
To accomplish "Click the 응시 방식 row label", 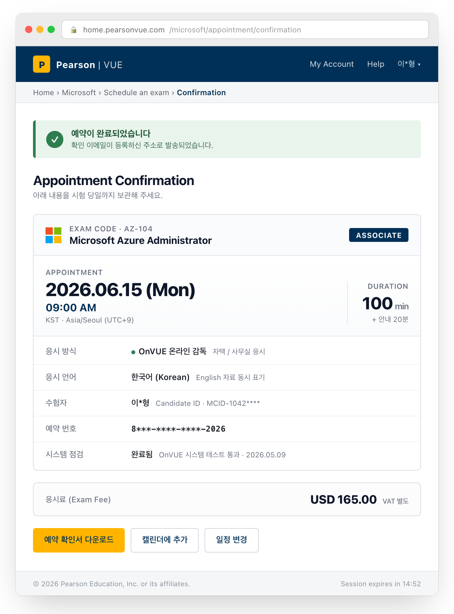I will 61,351.
